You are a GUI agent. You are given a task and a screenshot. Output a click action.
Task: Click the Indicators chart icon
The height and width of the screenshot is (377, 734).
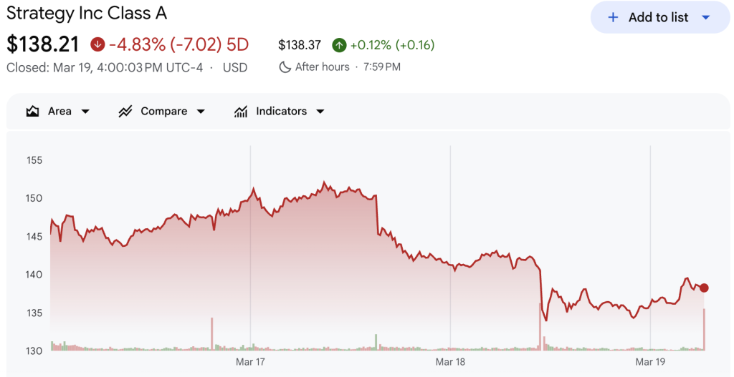point(241,112)
